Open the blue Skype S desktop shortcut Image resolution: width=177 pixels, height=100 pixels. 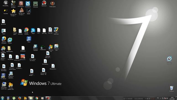[33, 31]
